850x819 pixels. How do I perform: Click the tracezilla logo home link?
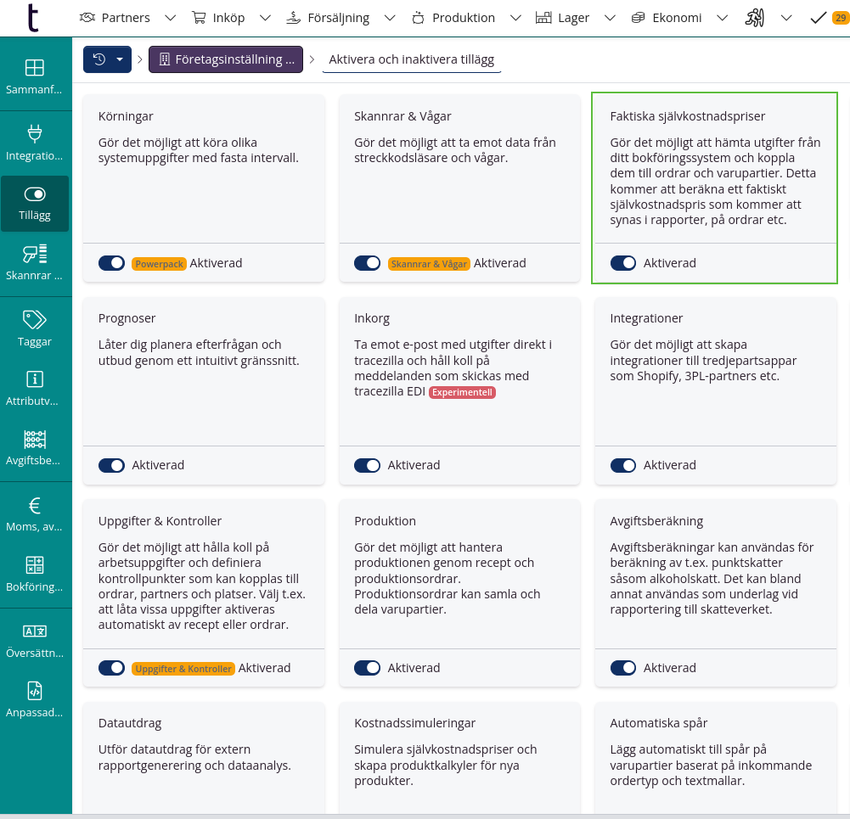click(x=32, y=17)
